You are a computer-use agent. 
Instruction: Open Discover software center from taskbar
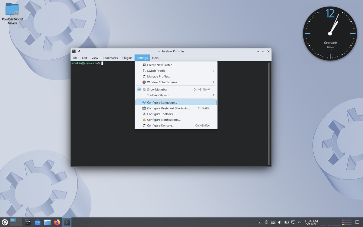[x=38, y=222]
